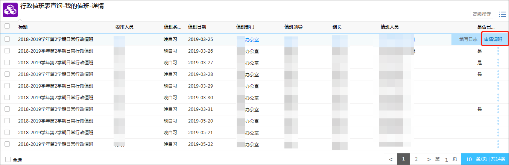Click 申请调班 for the first row
Image resolution: width=509 pixels, height=165 pixels.
click(495, 39)
